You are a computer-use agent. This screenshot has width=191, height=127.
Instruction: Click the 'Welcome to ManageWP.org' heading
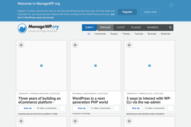pos(39,3)
